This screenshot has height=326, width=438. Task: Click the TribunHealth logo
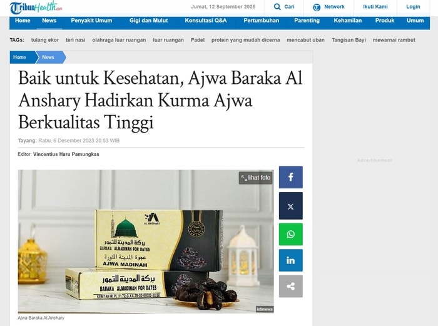36,8
